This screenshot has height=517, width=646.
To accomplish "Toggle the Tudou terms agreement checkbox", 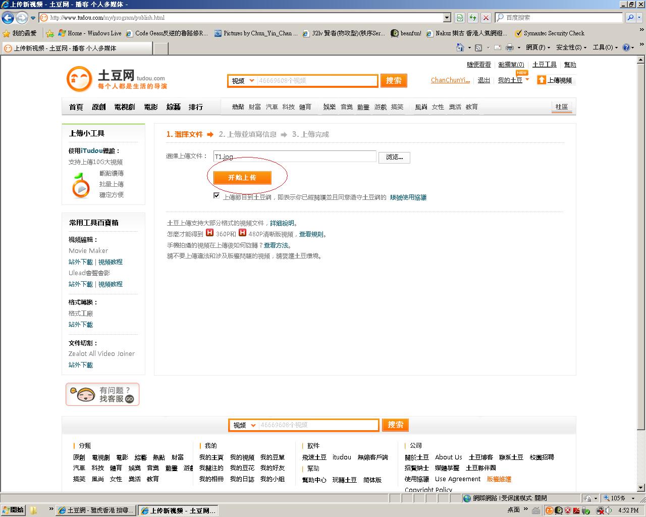I will (x=217, y=196).
